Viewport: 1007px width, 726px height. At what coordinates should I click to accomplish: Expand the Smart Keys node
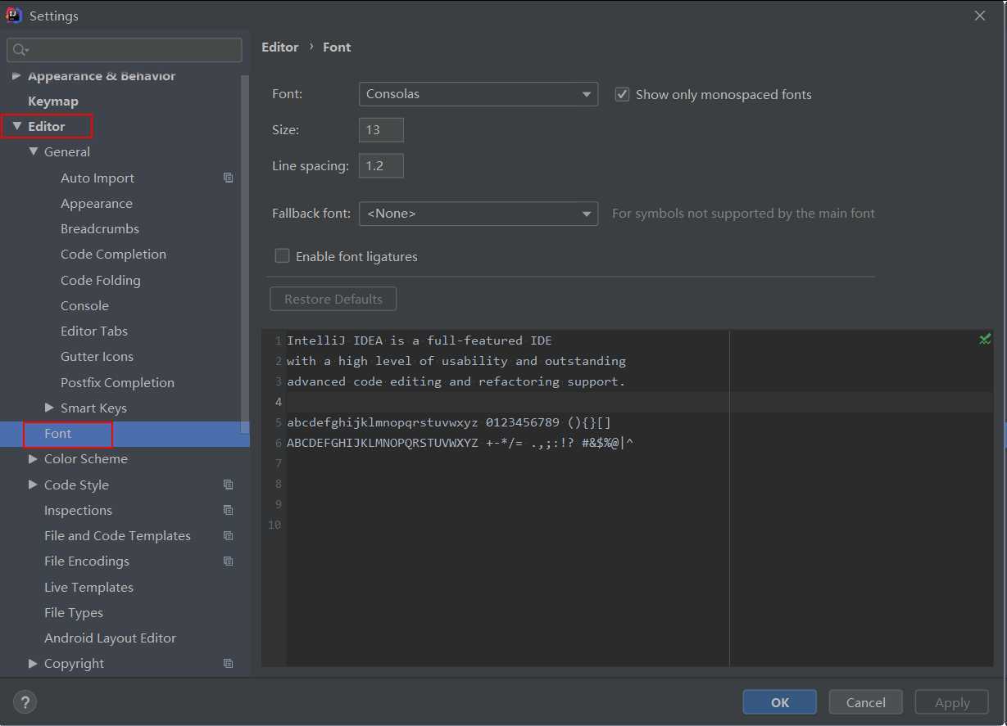pyautogui.click(x=50, y=407)
